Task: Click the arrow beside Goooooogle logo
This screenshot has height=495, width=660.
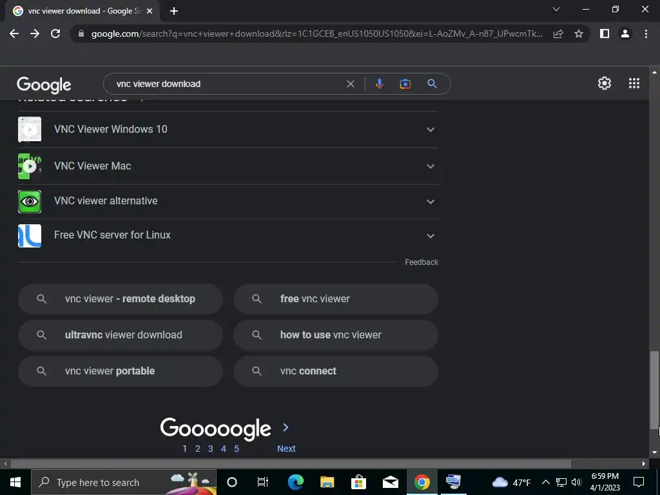Action: (x=286, y=428)
